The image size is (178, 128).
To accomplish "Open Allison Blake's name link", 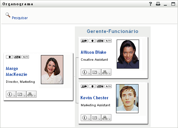I will click(x=94, y=52).
